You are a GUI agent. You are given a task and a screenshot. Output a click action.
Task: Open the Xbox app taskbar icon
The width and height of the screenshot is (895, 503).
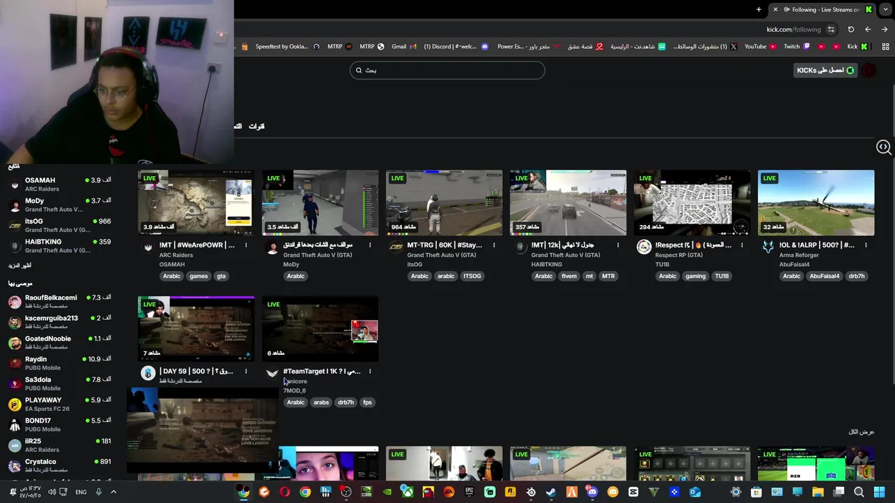tap(407, 492)
